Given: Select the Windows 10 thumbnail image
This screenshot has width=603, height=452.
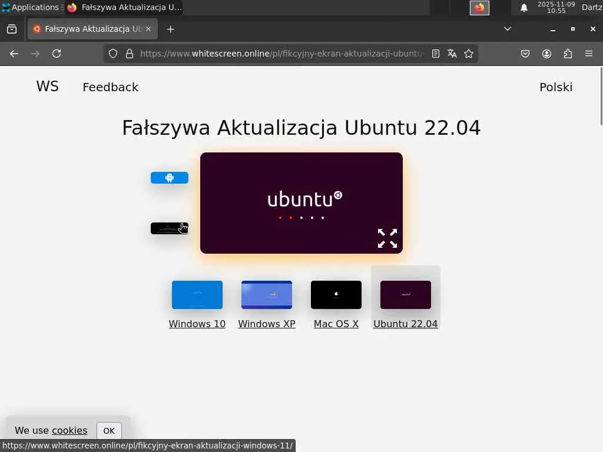Looking at the screenshot, I should pyautogui.click(x=197, y=295).
